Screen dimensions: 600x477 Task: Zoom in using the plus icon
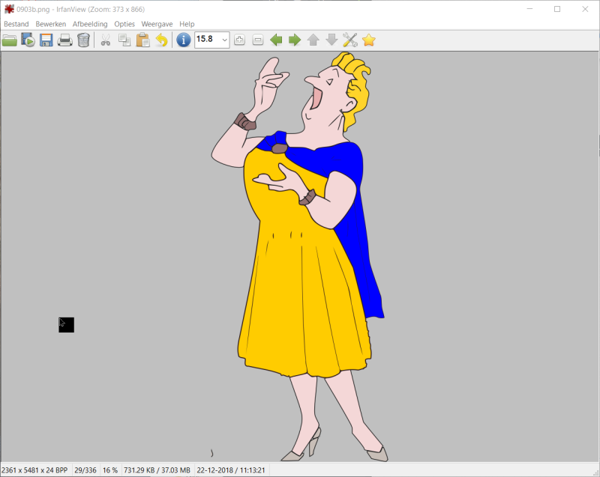(x=239, y=40)
